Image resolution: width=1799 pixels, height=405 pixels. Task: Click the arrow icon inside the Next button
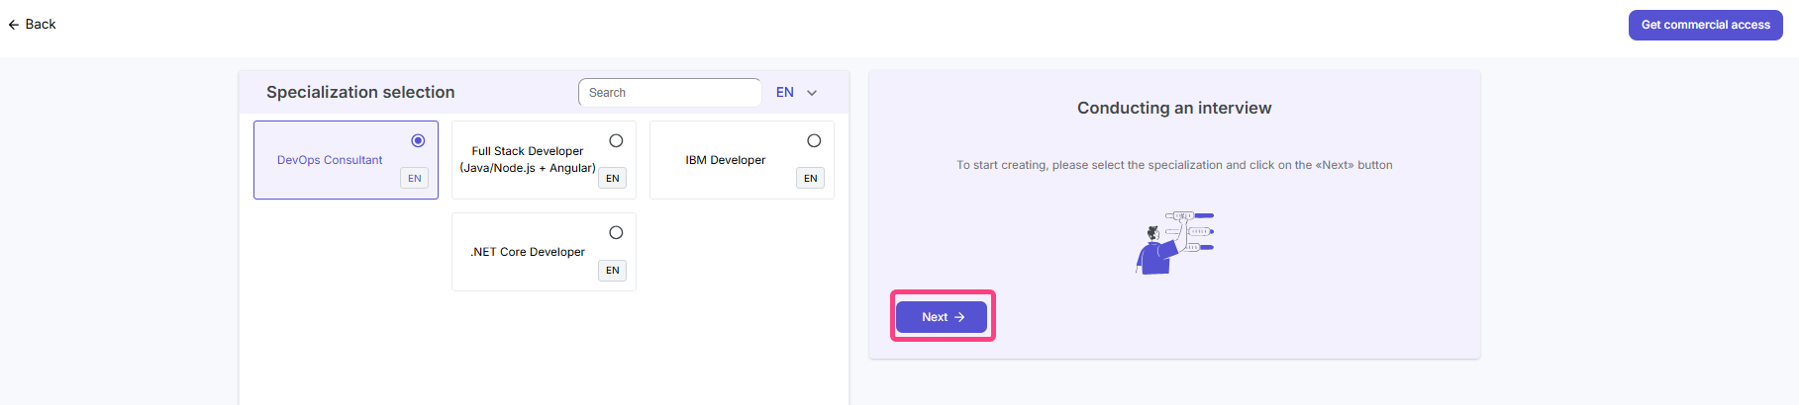point(959,317)
